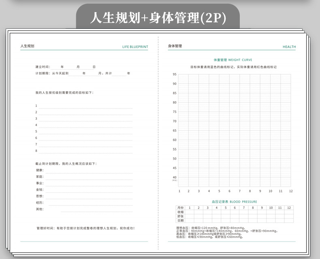Click goal line number 2
This screenshot has height=259, width=320.
click(84, 112)
